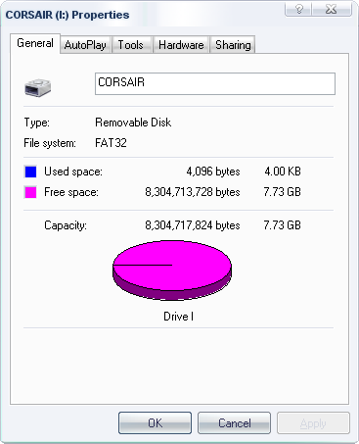Click the disk usage pie chart
The width and height of the screenshot is (359, 444).
pos(172,271)
